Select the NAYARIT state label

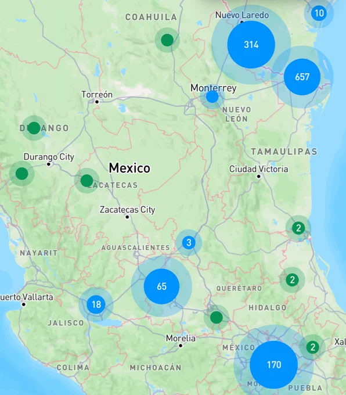tap(39, 253)
